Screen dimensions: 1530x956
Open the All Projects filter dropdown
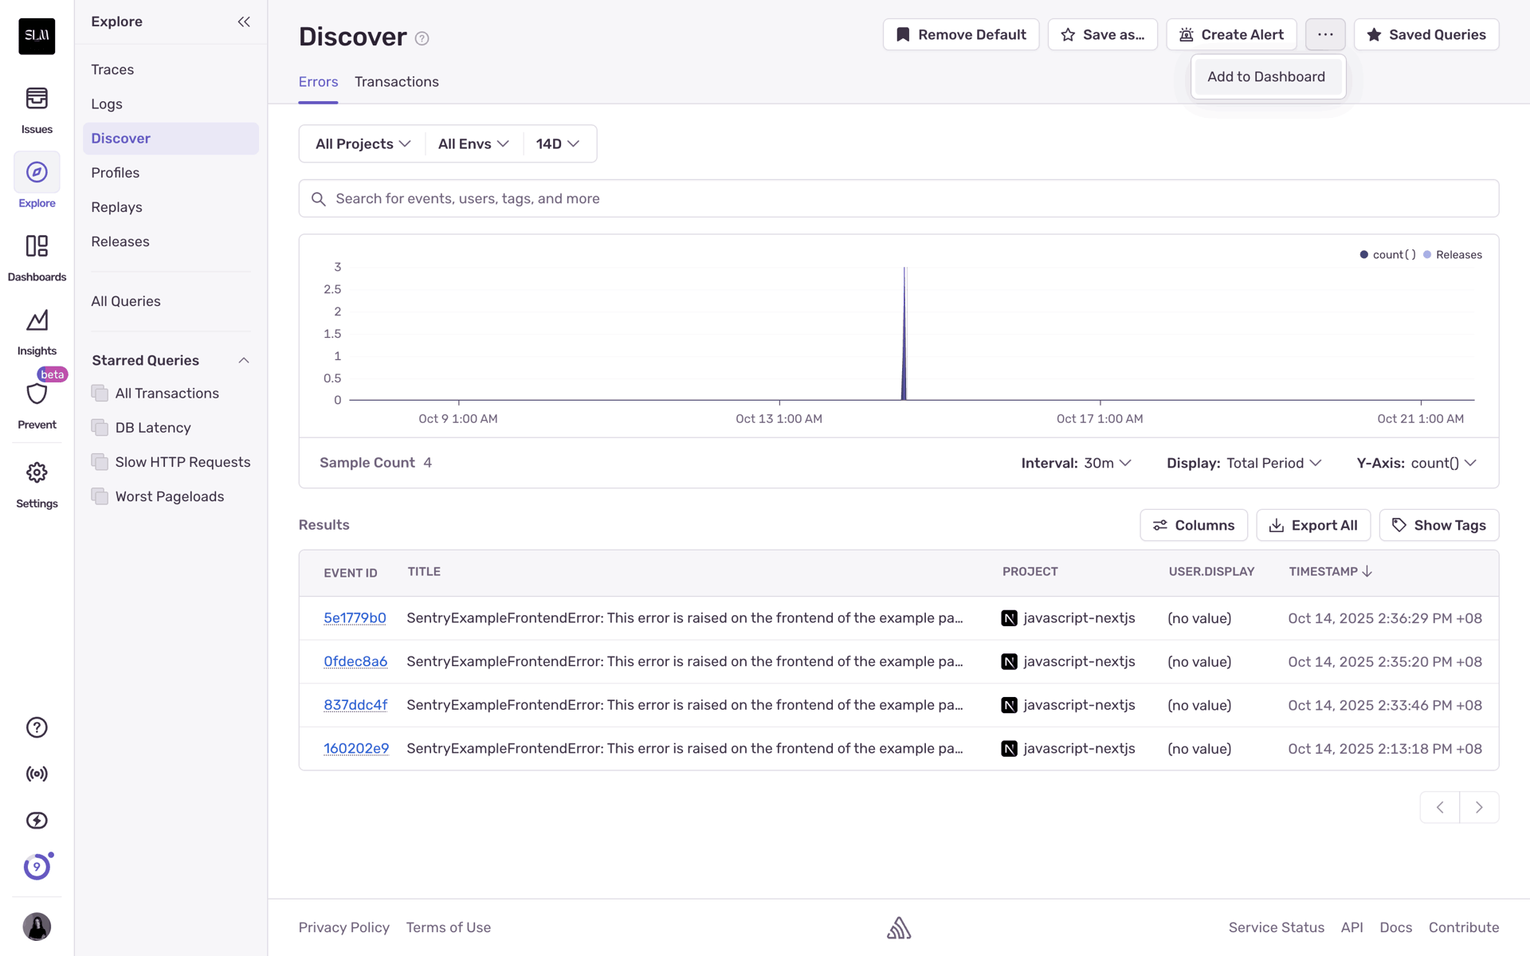(363, 143)
